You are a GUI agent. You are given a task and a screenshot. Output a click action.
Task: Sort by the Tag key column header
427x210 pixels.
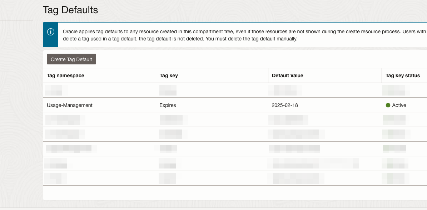(x=168, y=75)
